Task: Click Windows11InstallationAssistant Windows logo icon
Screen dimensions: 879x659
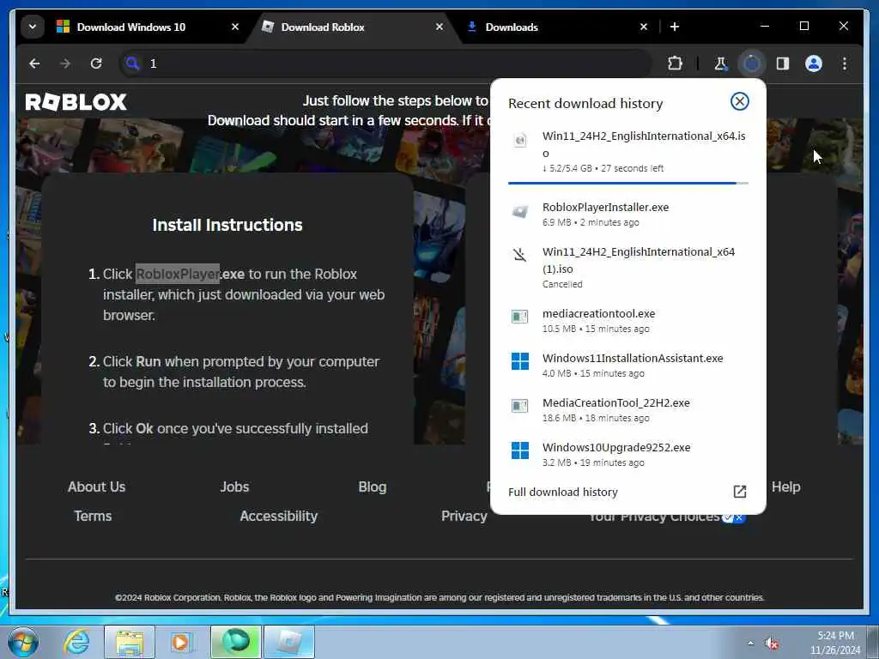Action: 519,361
